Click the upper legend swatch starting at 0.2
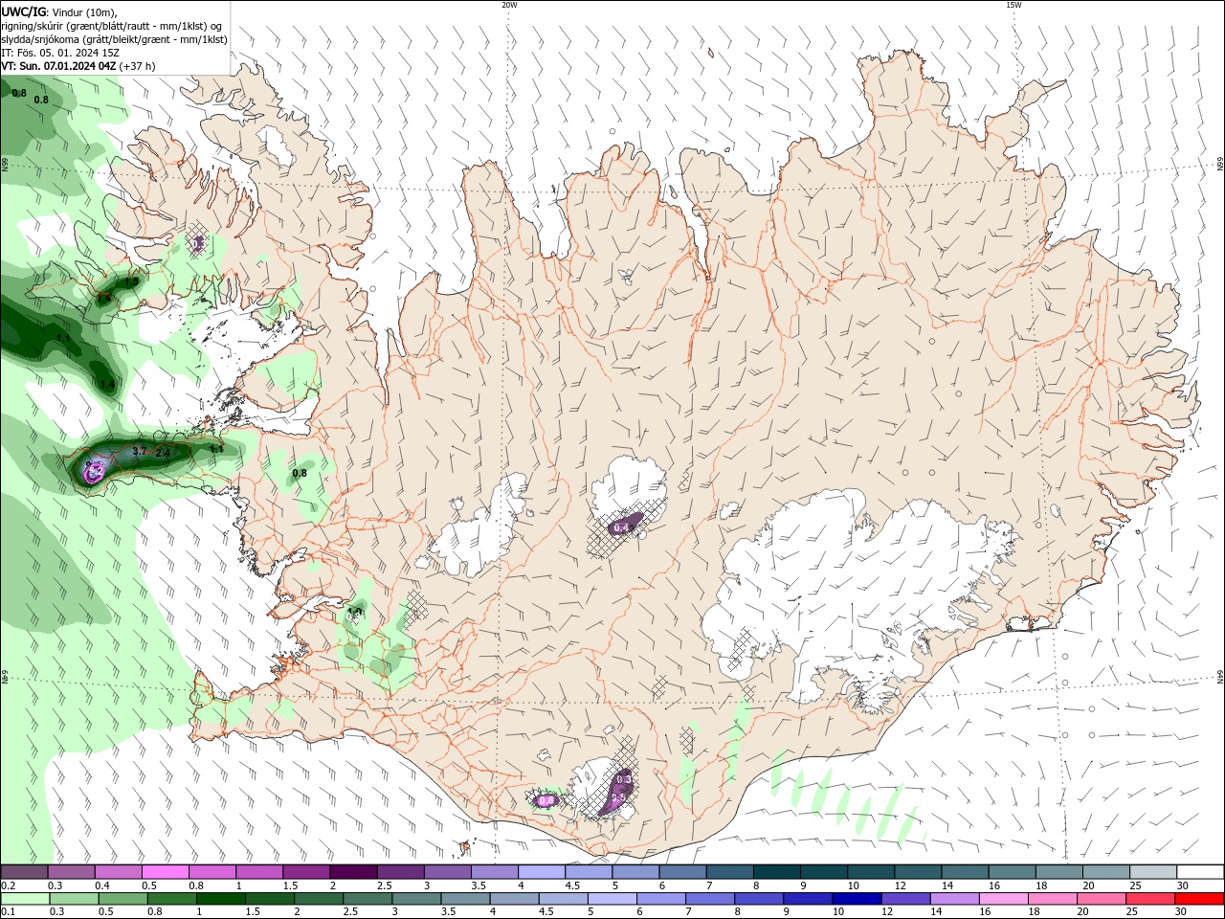This screenshot has height=919, width=1225. pyautogui.click(x=24, y=872)
